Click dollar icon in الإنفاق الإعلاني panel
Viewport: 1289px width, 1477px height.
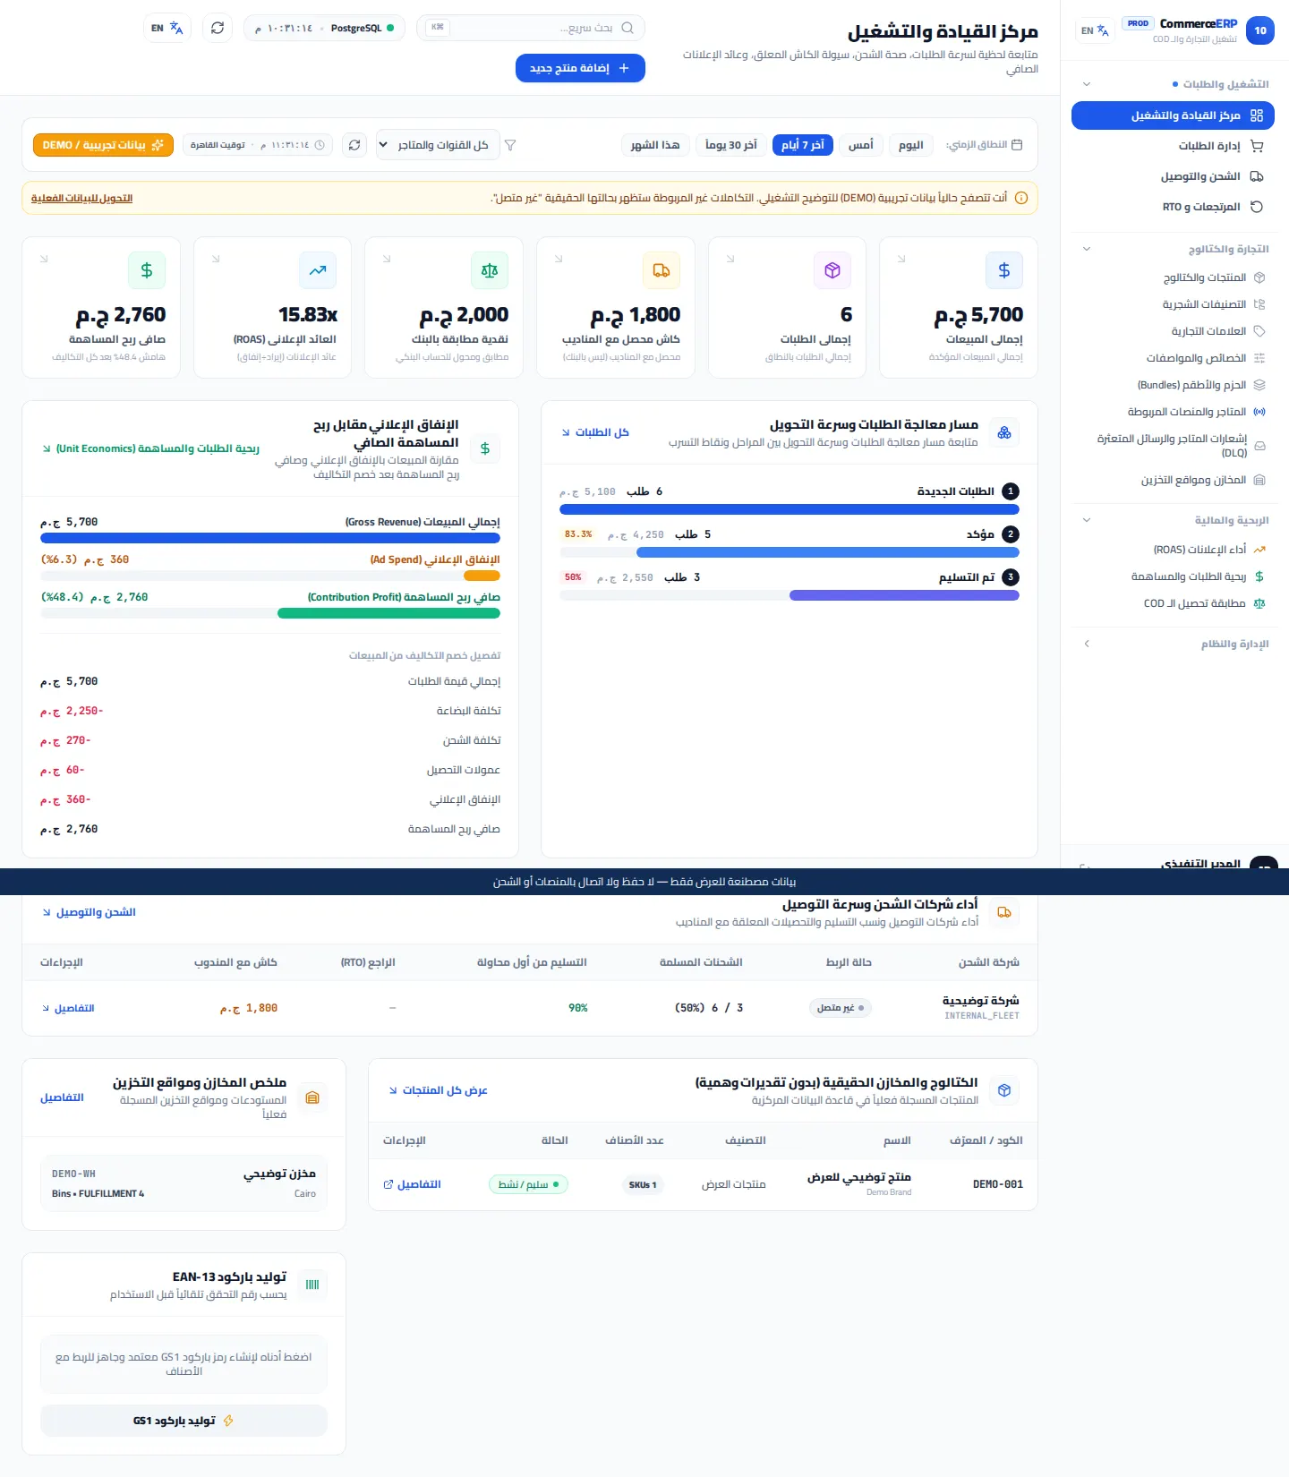tap(485, 448)
